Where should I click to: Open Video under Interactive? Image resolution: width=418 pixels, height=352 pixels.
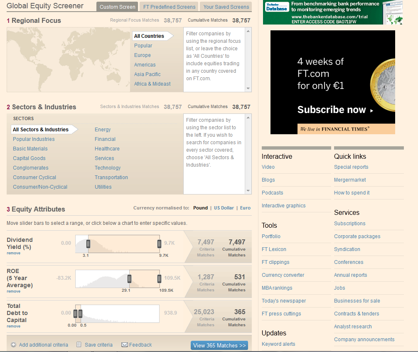tap(268, 167)
